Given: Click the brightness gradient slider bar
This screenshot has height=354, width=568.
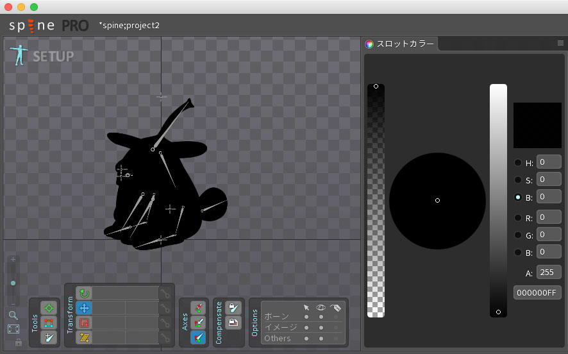Looking at the screenshot, I should [x=499, y=201].
